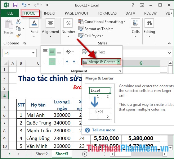Click the Merge & Center button

click(99, 62)
